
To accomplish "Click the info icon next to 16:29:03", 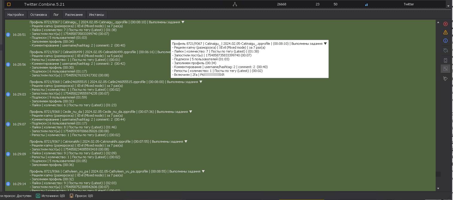I will 8,94.
